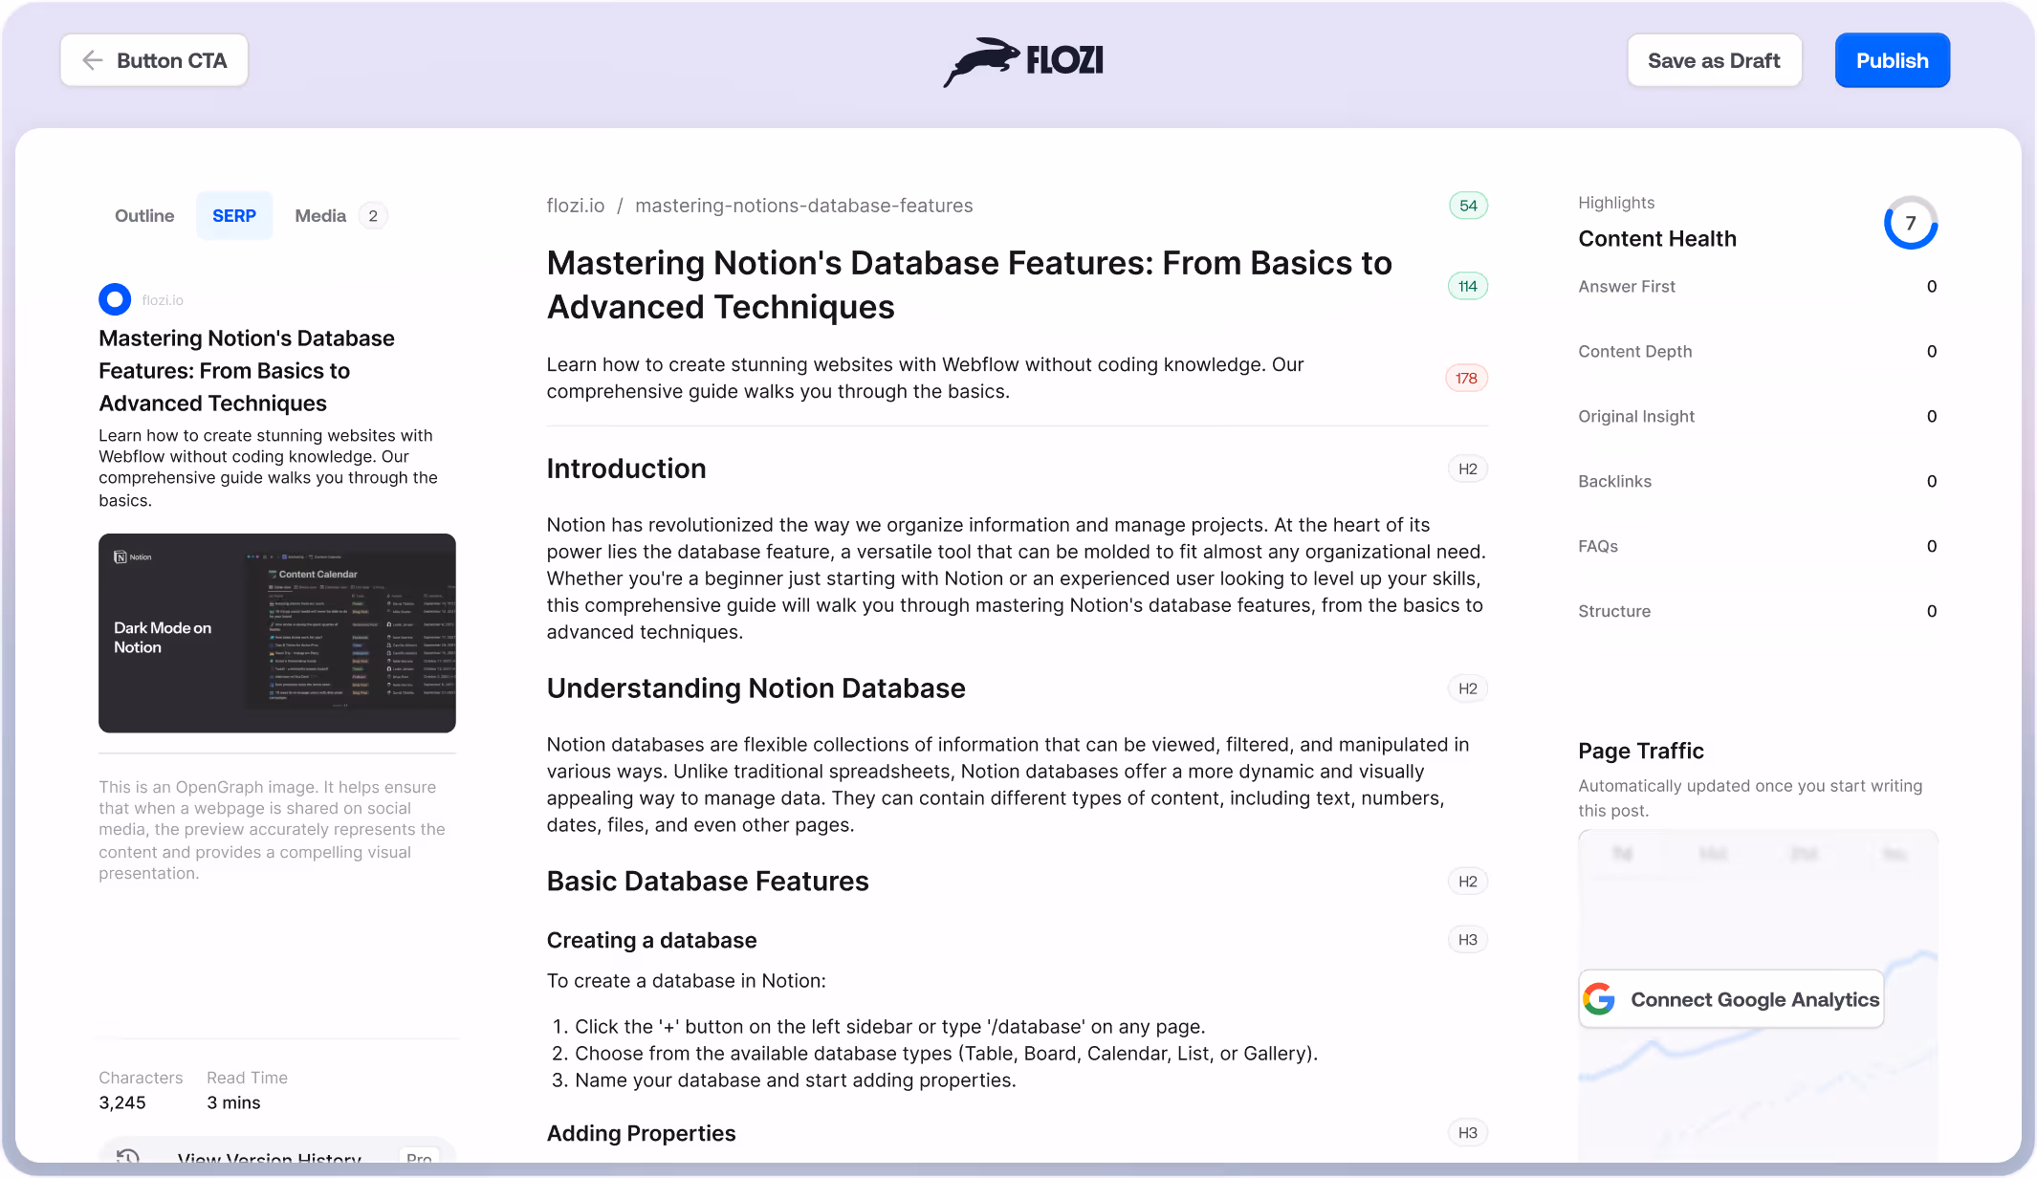Click the article title heading field
Screen dimensions: 2037x1178
pos(970,285)
